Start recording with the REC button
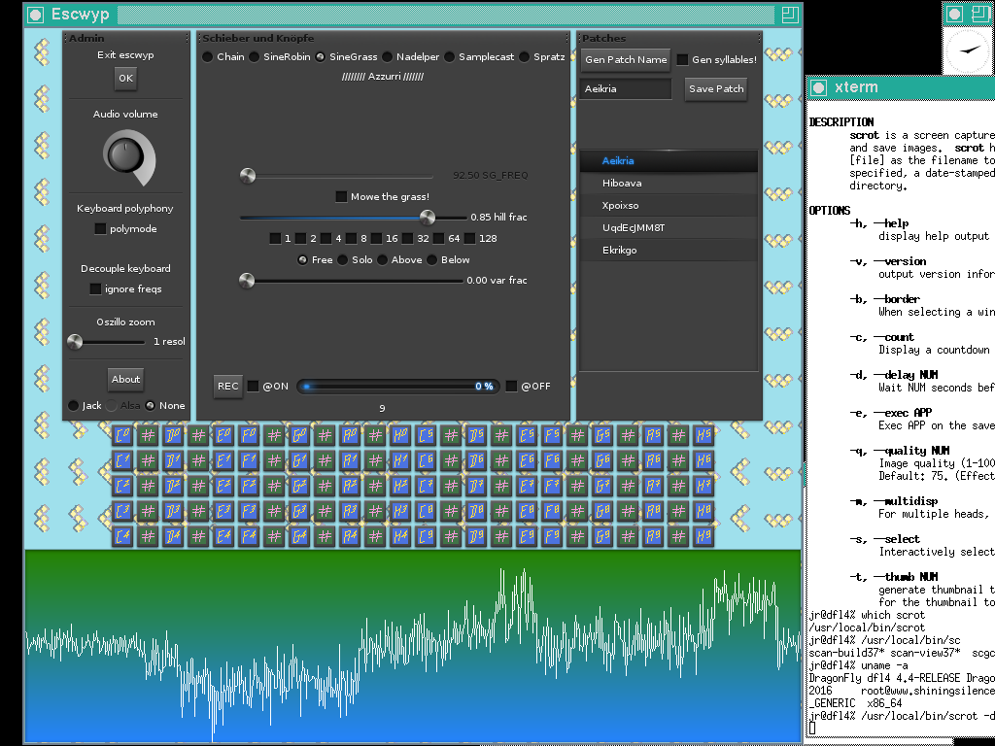The height and width of the screenshot is (746, 995). tap(228, 386)
